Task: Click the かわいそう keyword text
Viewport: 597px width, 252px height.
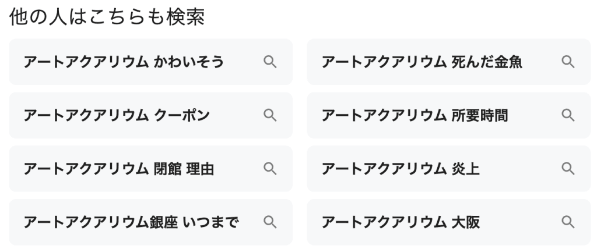Action: click(x=188, y=62)
